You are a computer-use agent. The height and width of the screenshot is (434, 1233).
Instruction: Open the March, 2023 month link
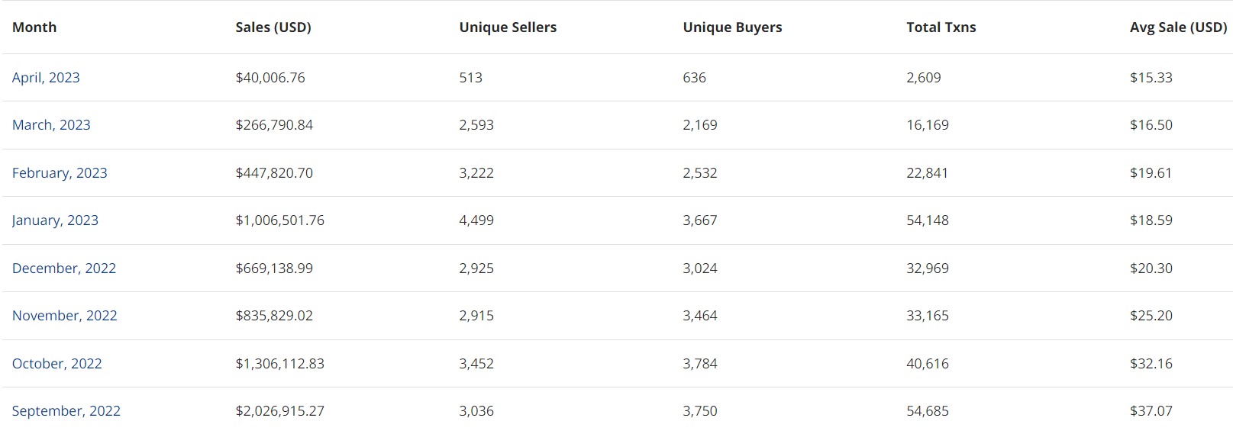coord(51,125)
